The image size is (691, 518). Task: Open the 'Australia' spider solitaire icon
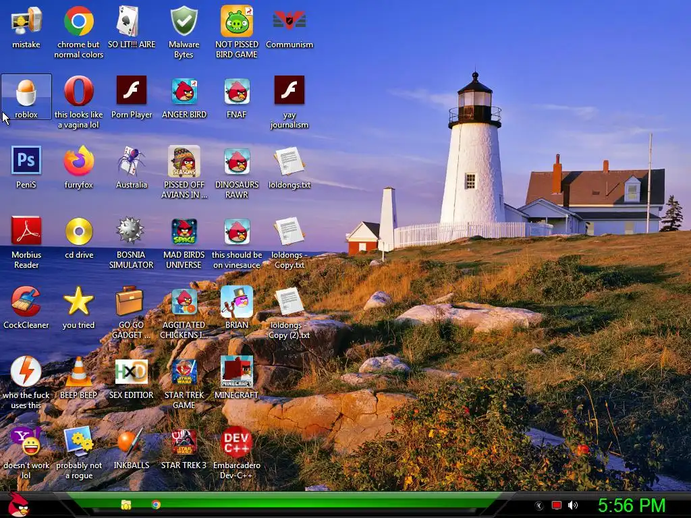[x=132, y=161]
